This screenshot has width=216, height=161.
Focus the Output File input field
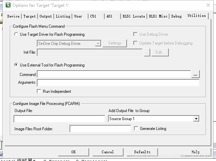click(x=59, y=119)
